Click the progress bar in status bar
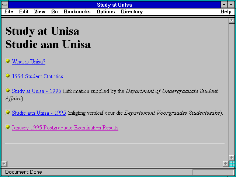This screenshot has width=236, height=177. pyautogui.click(x=213, y=172)
